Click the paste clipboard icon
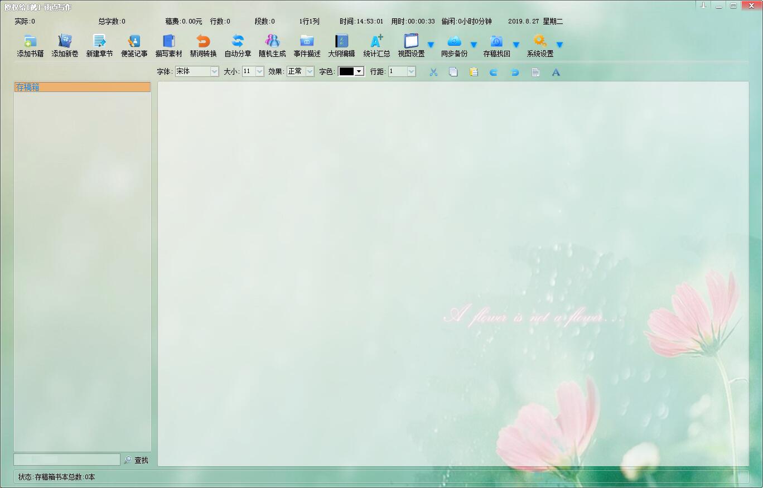 click(474, 72)
